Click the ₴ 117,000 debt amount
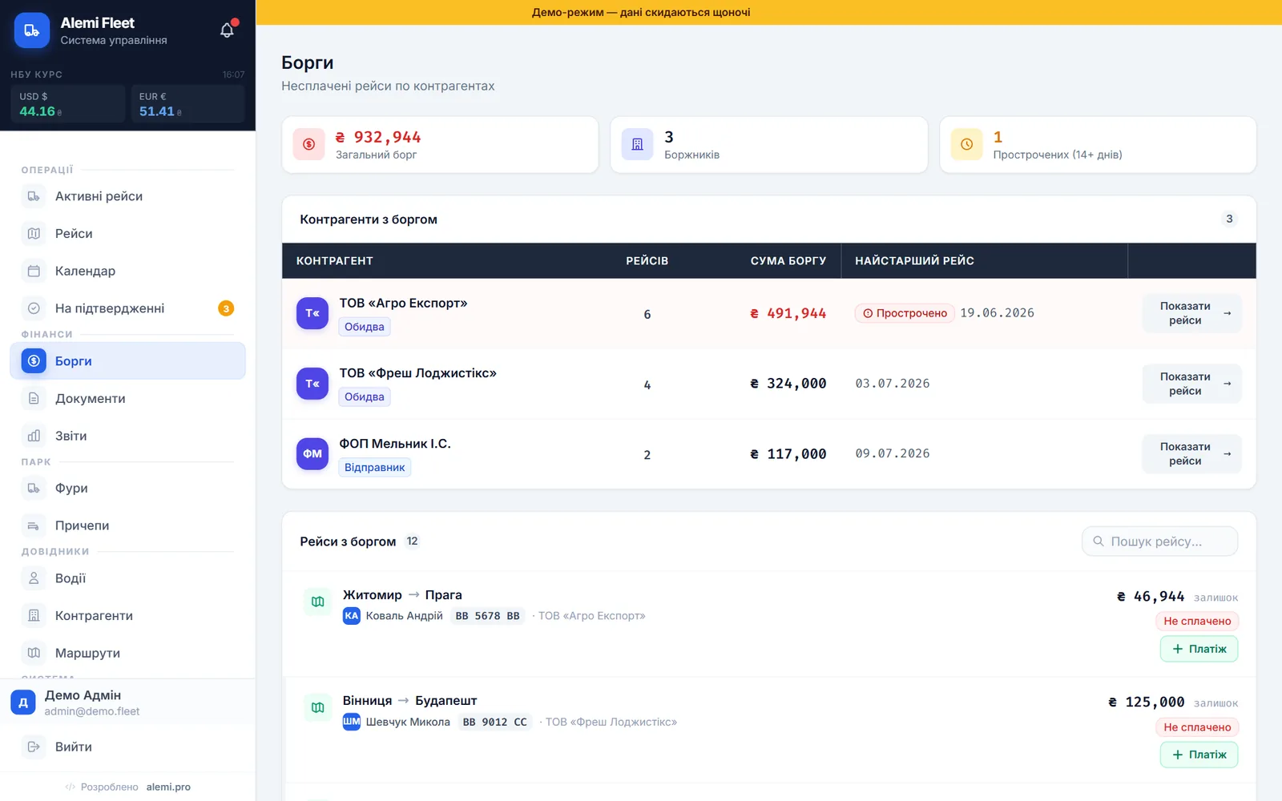Screen dimensions: 1282x801 tap(788, 454)
